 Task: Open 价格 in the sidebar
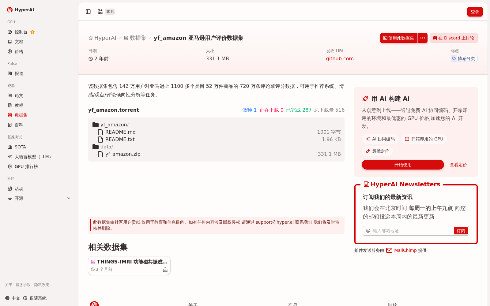tap(39, 51)
